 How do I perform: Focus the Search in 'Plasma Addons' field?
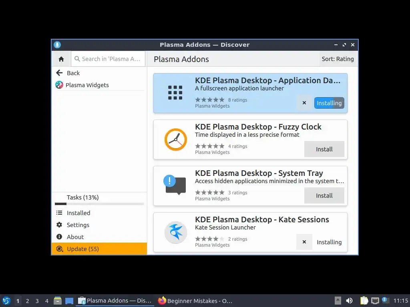[x=108, y=59]
